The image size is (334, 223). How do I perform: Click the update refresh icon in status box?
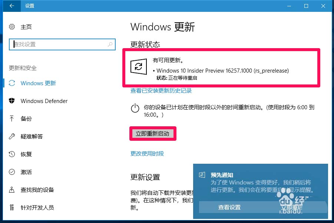(139, 67)
